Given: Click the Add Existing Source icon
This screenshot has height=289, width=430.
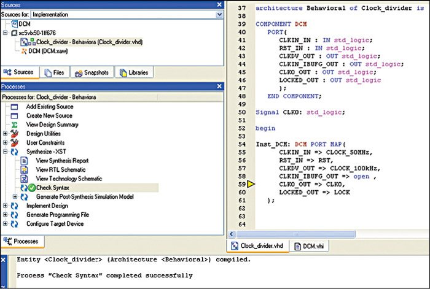Looking at the screenshot, I should tap(15, 107).
